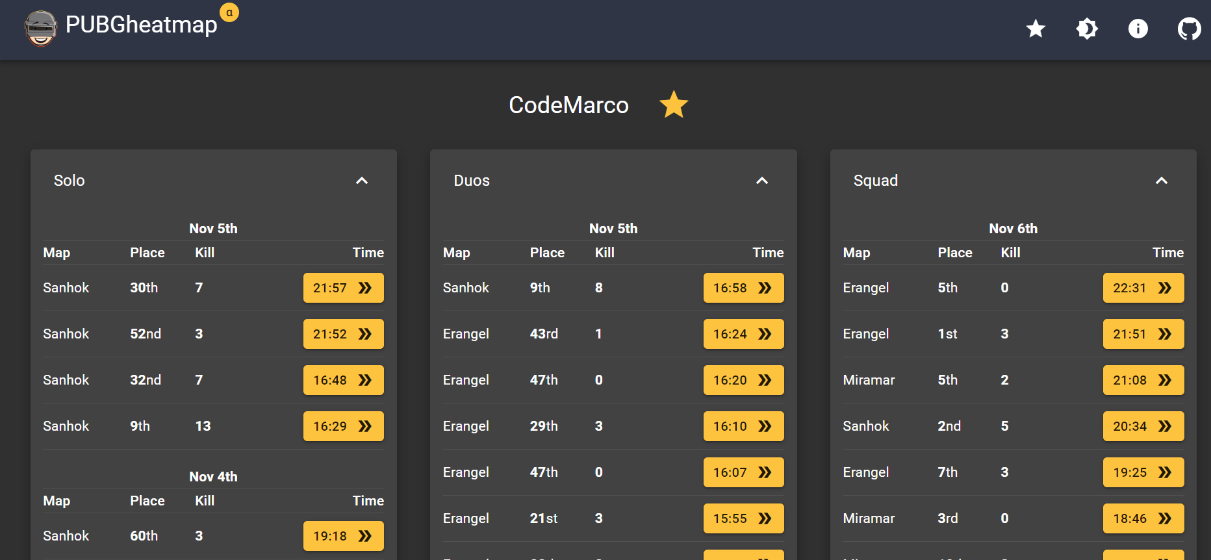The image size is (1211, 560).
Task: Click 43rd place in Duos table
Action: (x=544, y=334)
